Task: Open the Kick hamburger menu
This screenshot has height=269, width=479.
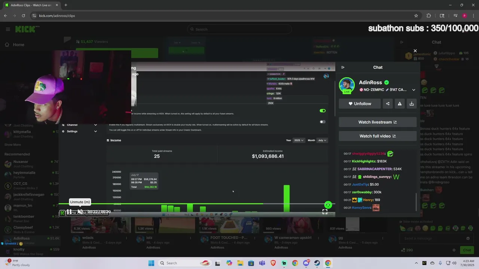Action: pos(8,29)
